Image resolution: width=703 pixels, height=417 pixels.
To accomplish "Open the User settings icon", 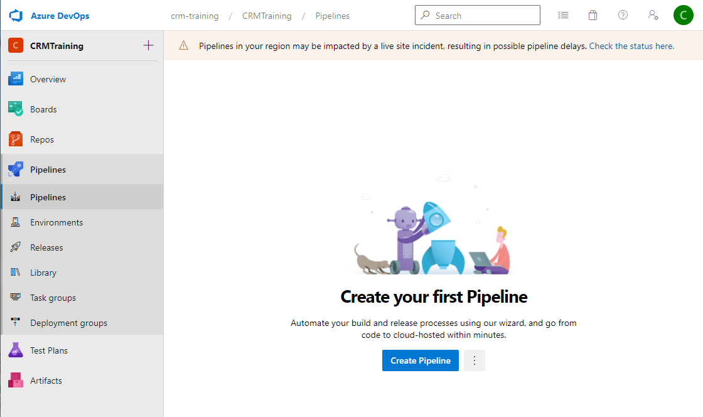I will pyautogui.click(x=653, y=15).
